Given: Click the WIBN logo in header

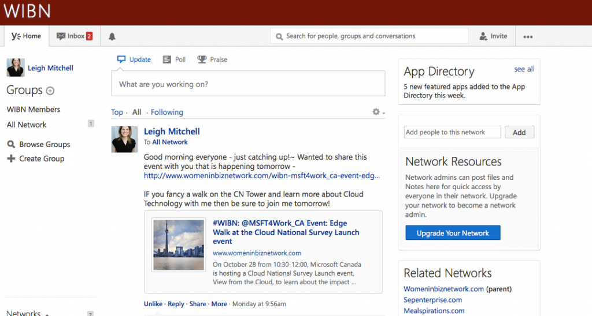Looking at the screenshot, I should 27,10.
